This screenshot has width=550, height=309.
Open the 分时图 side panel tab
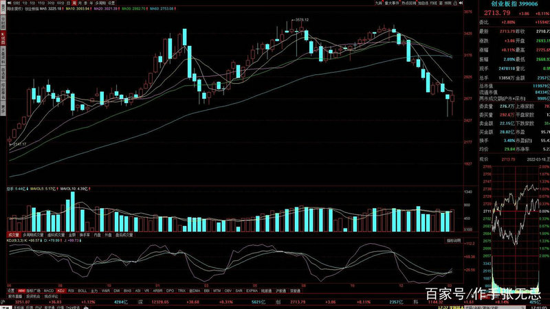[x=3, y=21]
